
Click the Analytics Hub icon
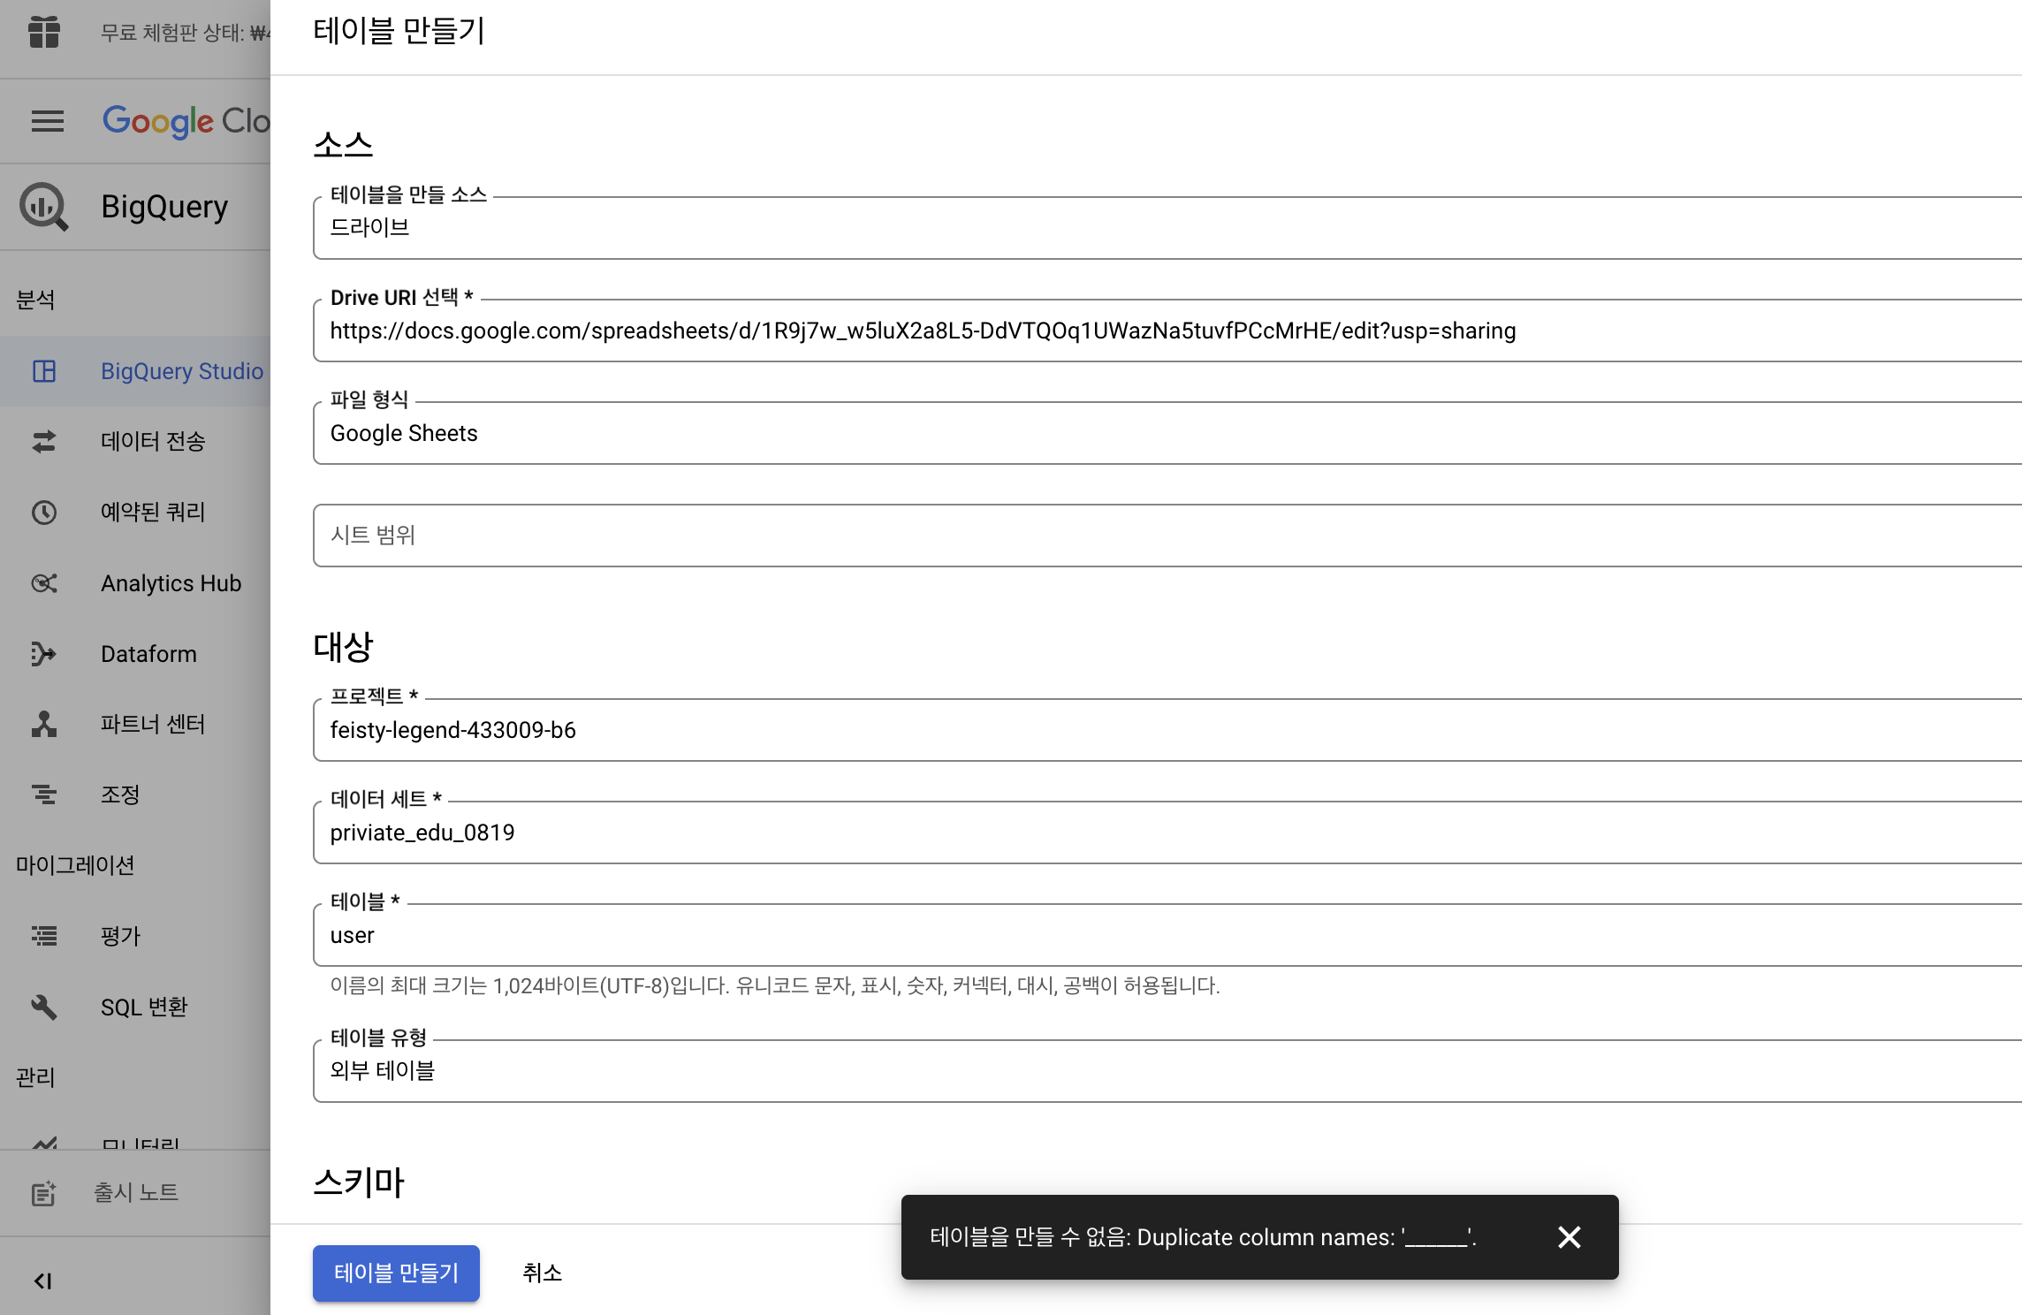tap(44, 583)
